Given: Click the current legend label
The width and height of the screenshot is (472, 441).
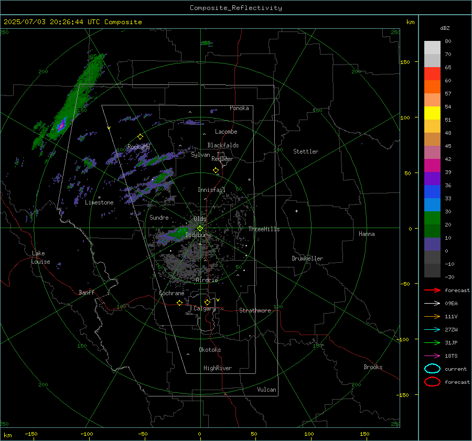Looking at the screenshot, I should [x=456, y=369].
